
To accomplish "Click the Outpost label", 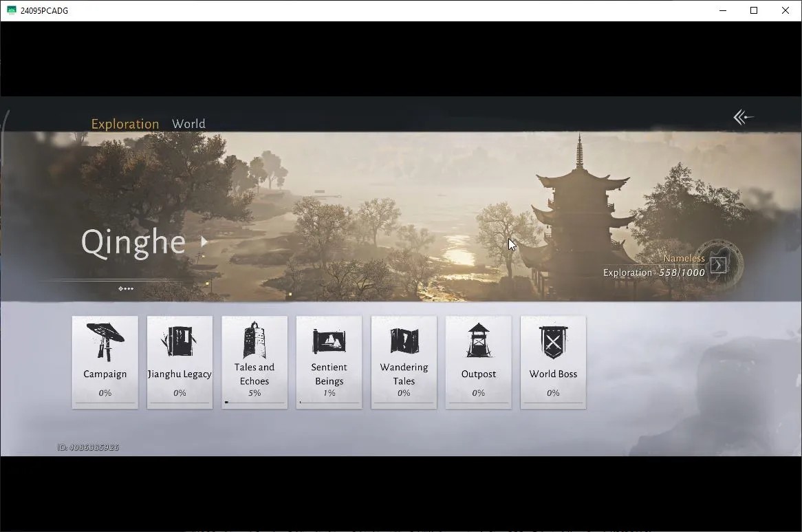I will pyautogui.click(x=478, y=374).
